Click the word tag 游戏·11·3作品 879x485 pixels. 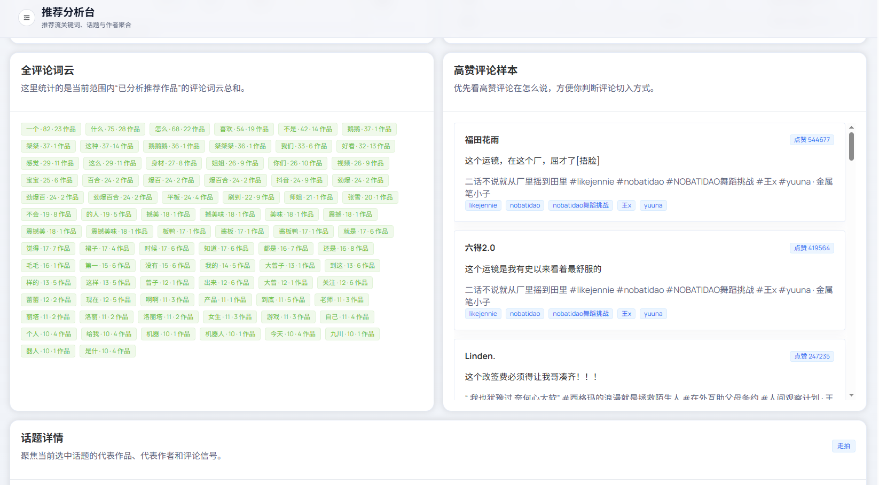[288, 317]
